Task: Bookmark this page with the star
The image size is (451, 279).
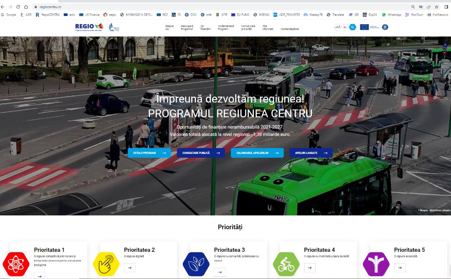Action: point(436,7)
